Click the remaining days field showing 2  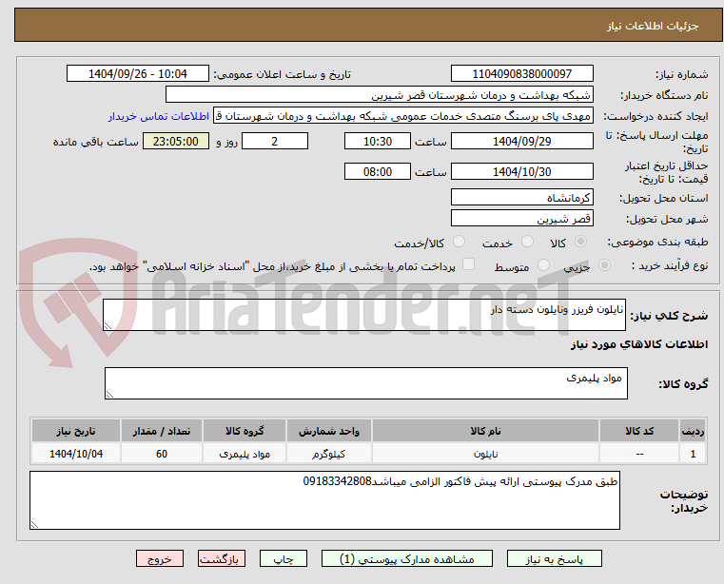click(x=275, y=141)
